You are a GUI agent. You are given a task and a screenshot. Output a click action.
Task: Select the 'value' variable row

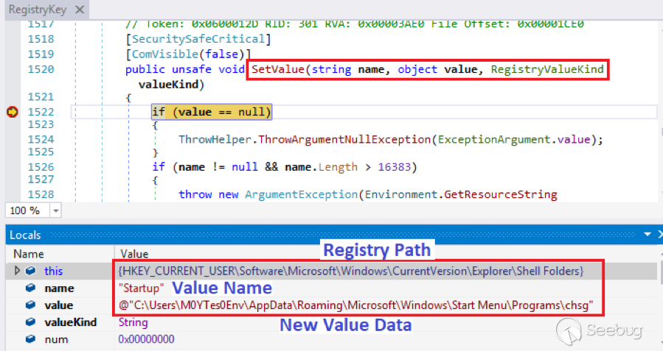(59, 305)
